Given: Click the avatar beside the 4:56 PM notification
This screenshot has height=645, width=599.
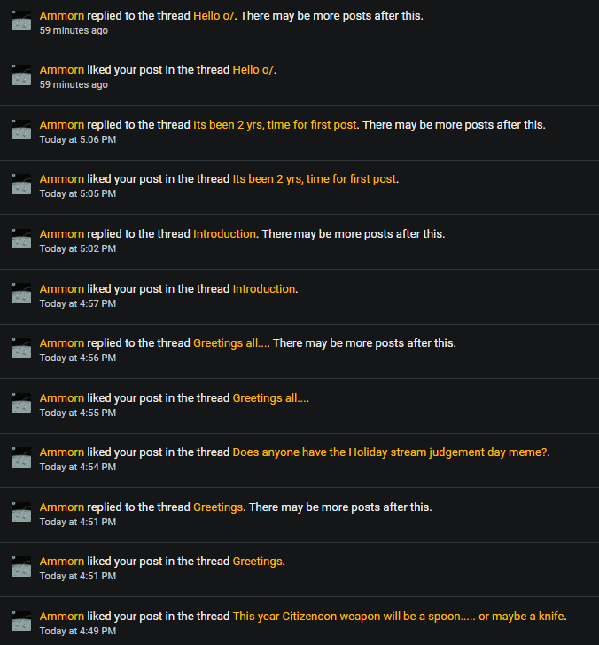Looking at the screenshot, I should (x=21, y=349).
